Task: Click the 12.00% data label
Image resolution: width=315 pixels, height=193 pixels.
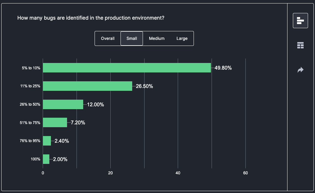Action: [x=95, y=104]
